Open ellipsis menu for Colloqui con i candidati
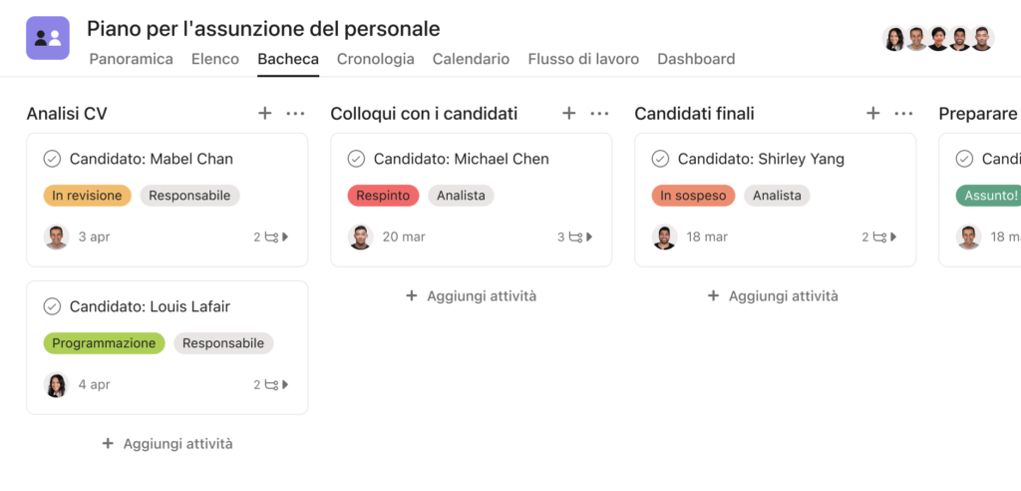 tap(599, 114)
